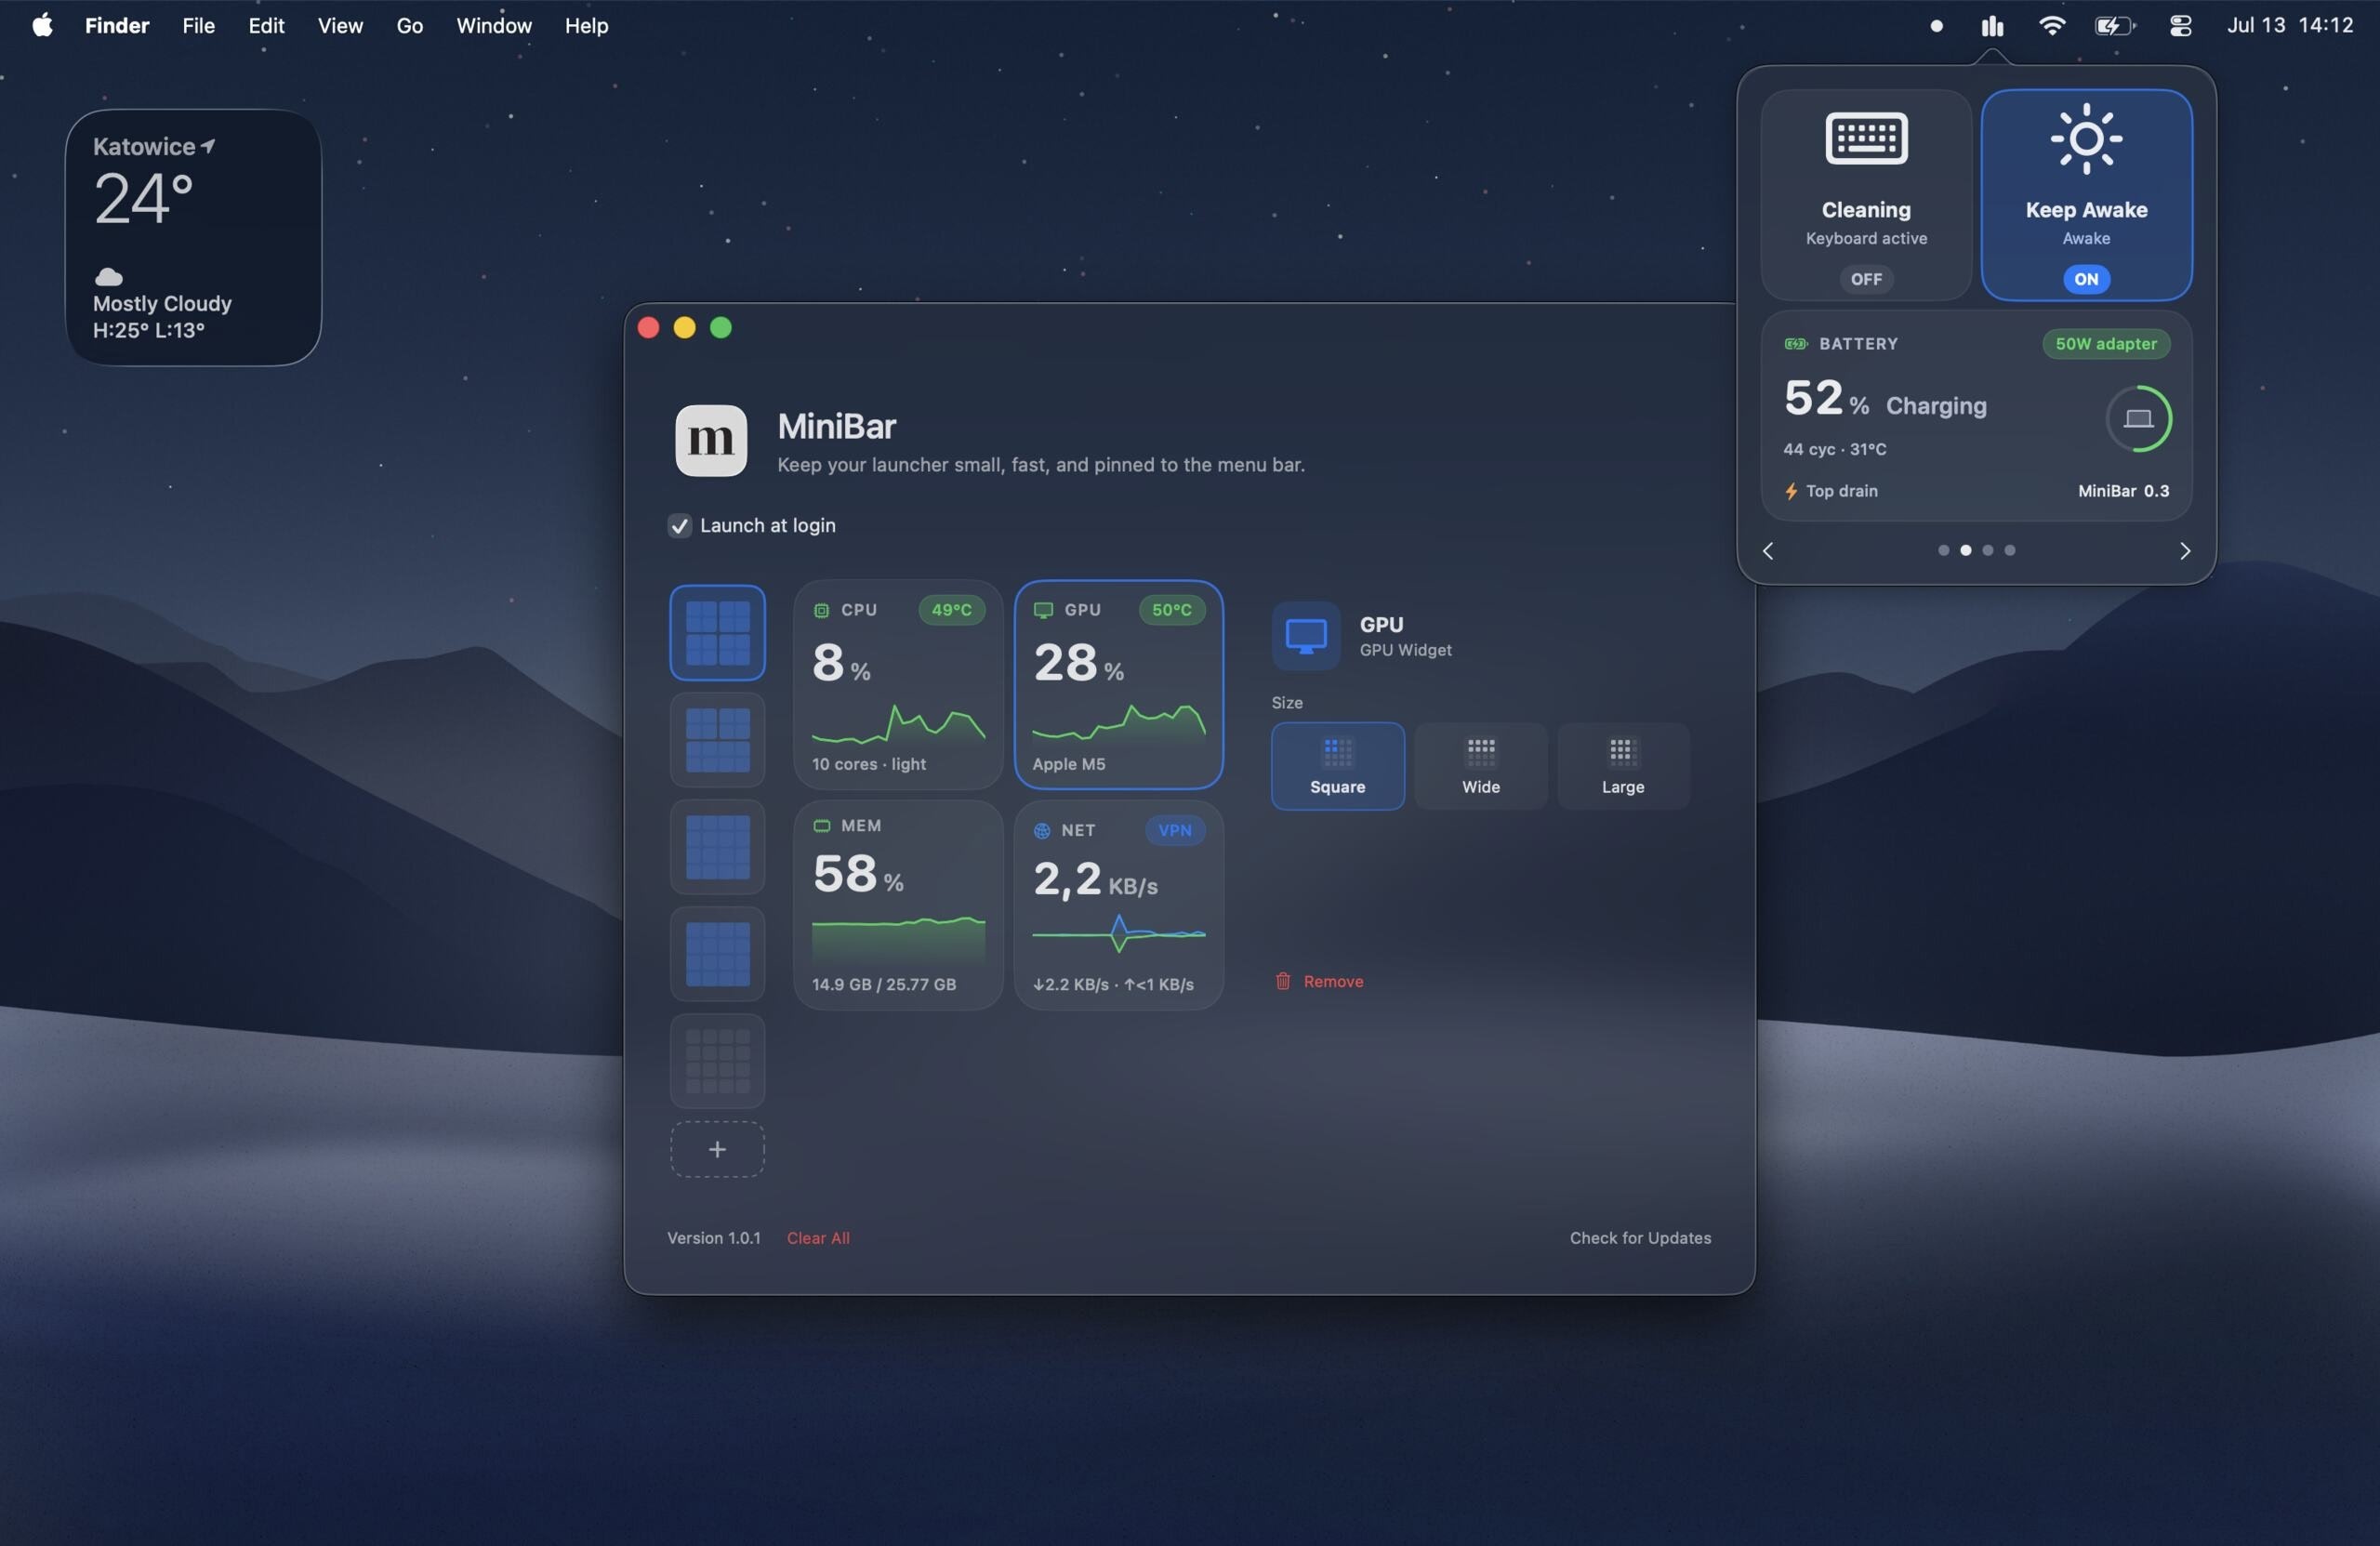
Task: Open the Go menu
Action: 410,26
